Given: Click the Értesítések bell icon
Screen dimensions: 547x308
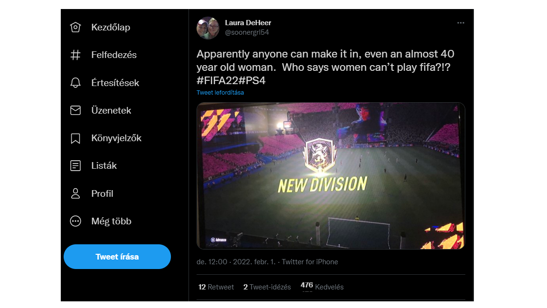Looking at the screenshot, I should tap(75, 83).
